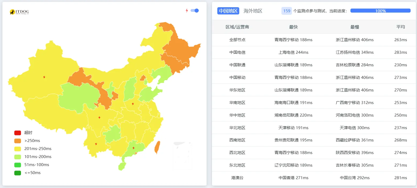Switch to the 海外地区 tab
The height and width of the screenshot is (188, 417).
253,11
